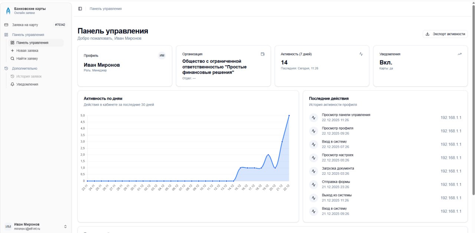Screen dimensions: 475x233
Task: Click the 22.12 peak point on chart
Action: 289,116
